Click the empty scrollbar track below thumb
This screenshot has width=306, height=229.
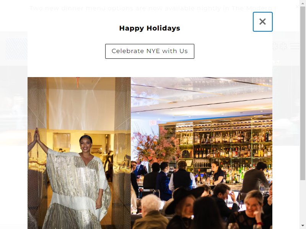pos(303,201)
